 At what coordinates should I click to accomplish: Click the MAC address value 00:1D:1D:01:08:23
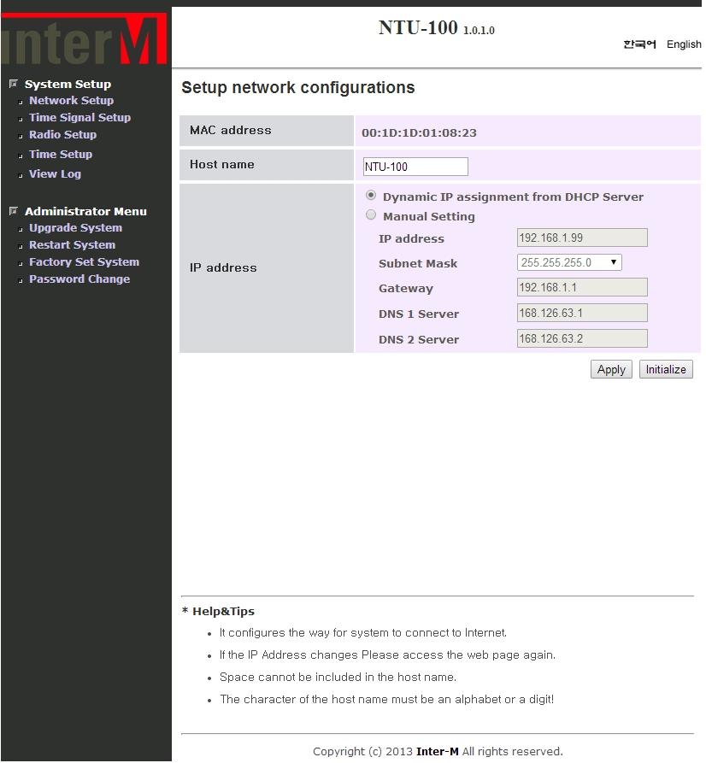419,132
